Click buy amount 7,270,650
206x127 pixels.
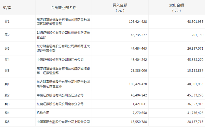(x=140, y=113)
